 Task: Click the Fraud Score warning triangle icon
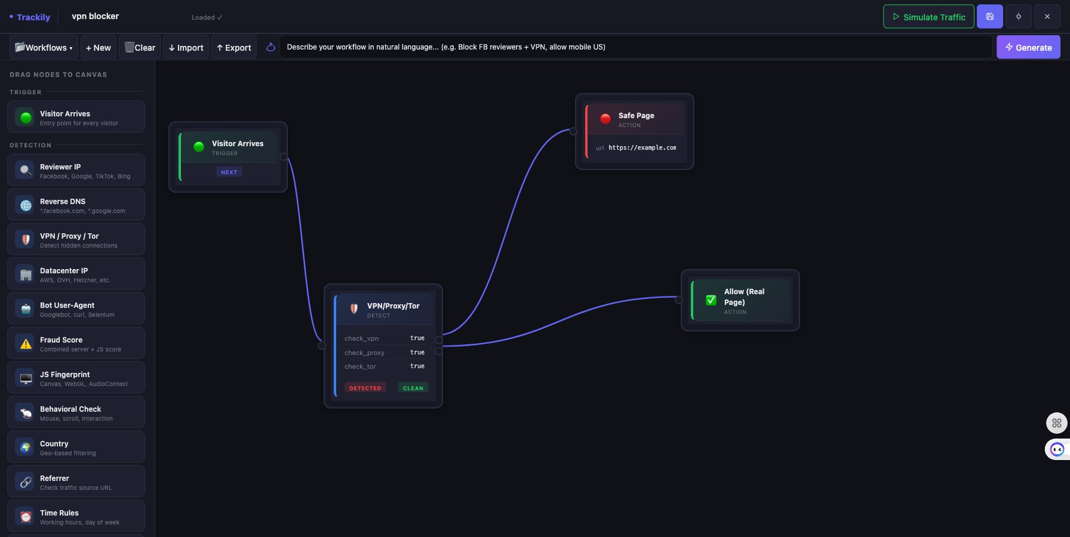pyautogui.click(x=26, y=344)
